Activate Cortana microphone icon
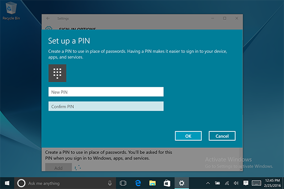284x189 pixels. [x=110, y=183]
